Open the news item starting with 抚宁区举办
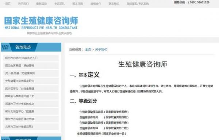This screenshot has width=219, height=140. (31, 89)
